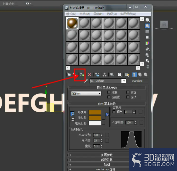The image size is (177, 171).
Task: Click Go Forward to Sibling icon
Action: click(145, 74)
